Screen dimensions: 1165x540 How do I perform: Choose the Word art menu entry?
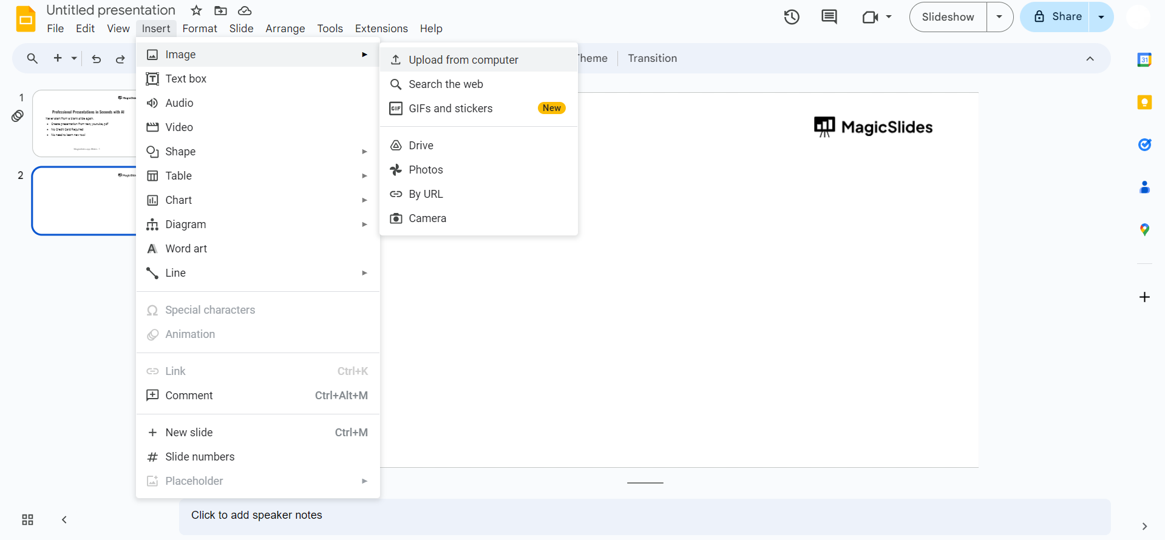(186, 249)
